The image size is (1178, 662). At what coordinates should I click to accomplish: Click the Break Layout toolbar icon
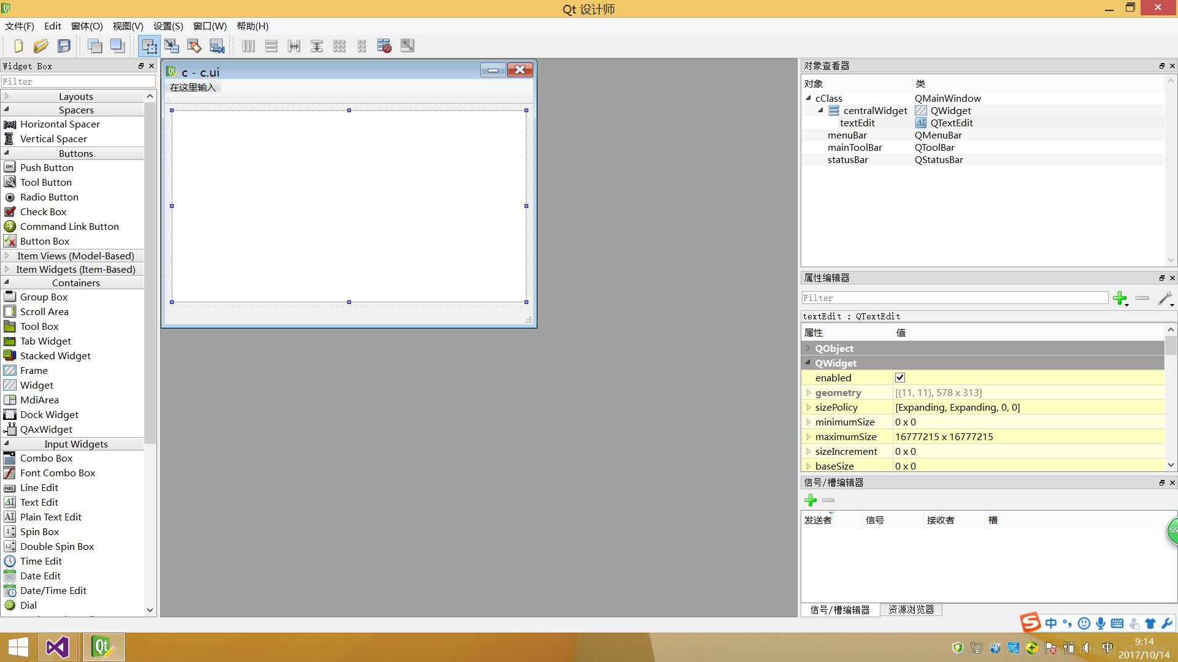(384, 46)
